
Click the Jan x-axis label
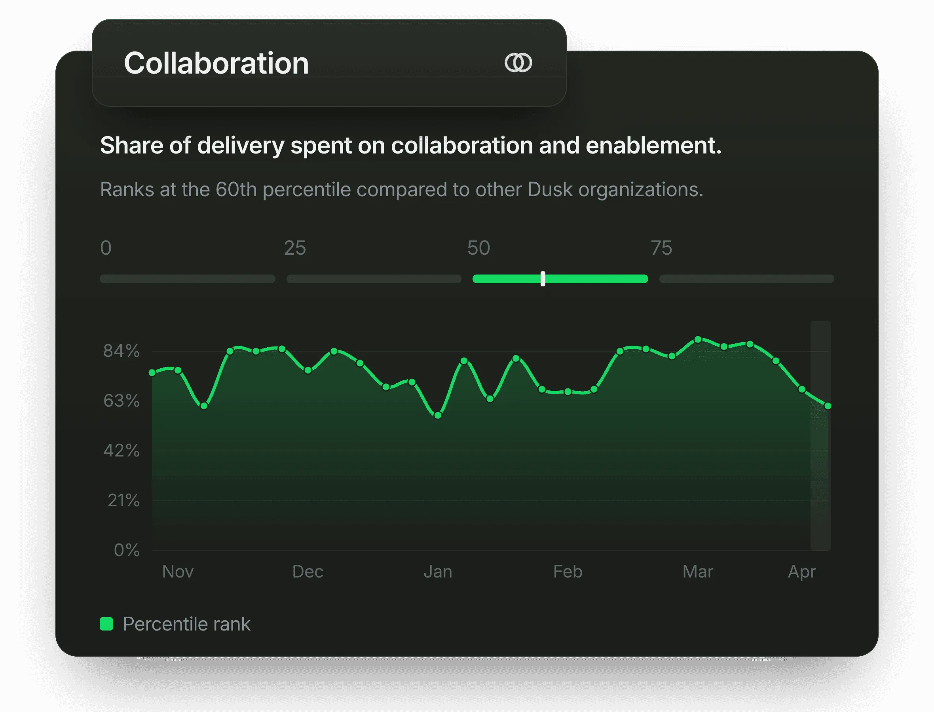[438, 572]
